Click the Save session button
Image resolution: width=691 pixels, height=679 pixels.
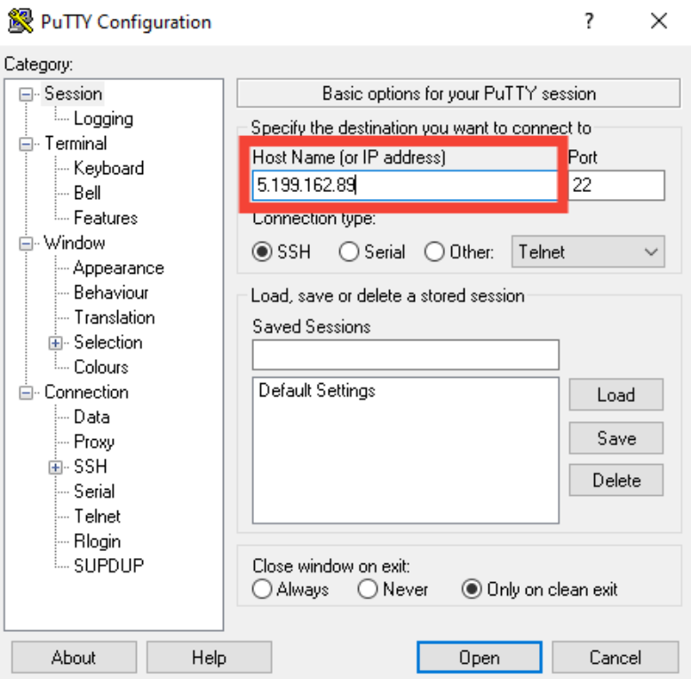click(616, 438)
